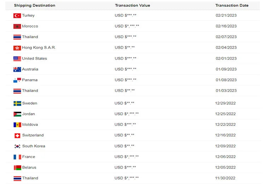Click the Morocco flag icon
The height and width of the screenshot is (187, 265).
[17, 27]
